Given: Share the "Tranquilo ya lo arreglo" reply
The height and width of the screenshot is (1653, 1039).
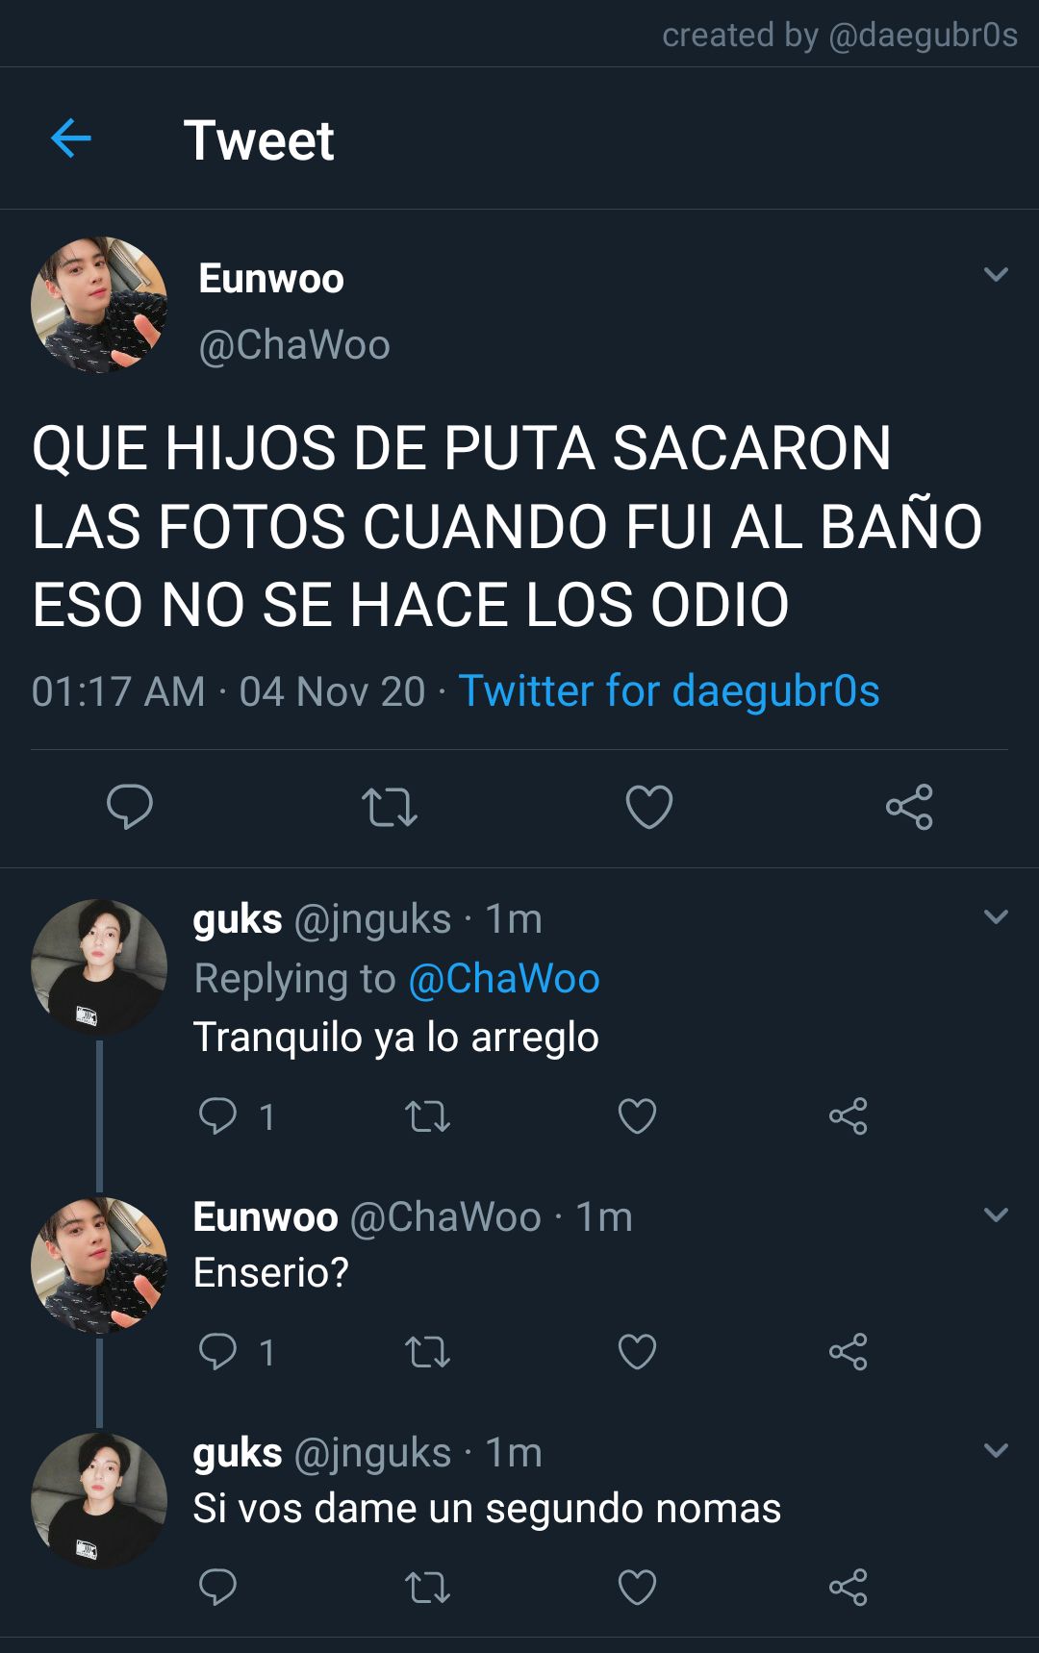Looking at the screenshot, I should pos(849,1116).
